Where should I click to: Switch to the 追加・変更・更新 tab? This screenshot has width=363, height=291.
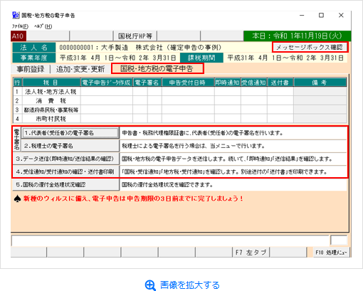(80, 69)
